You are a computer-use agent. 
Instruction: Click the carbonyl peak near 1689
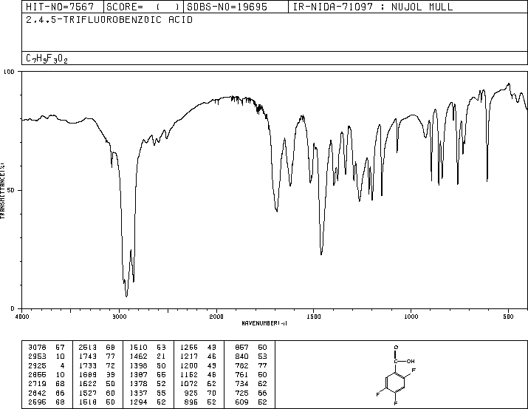pyautogui.click(x=276, y=211)
